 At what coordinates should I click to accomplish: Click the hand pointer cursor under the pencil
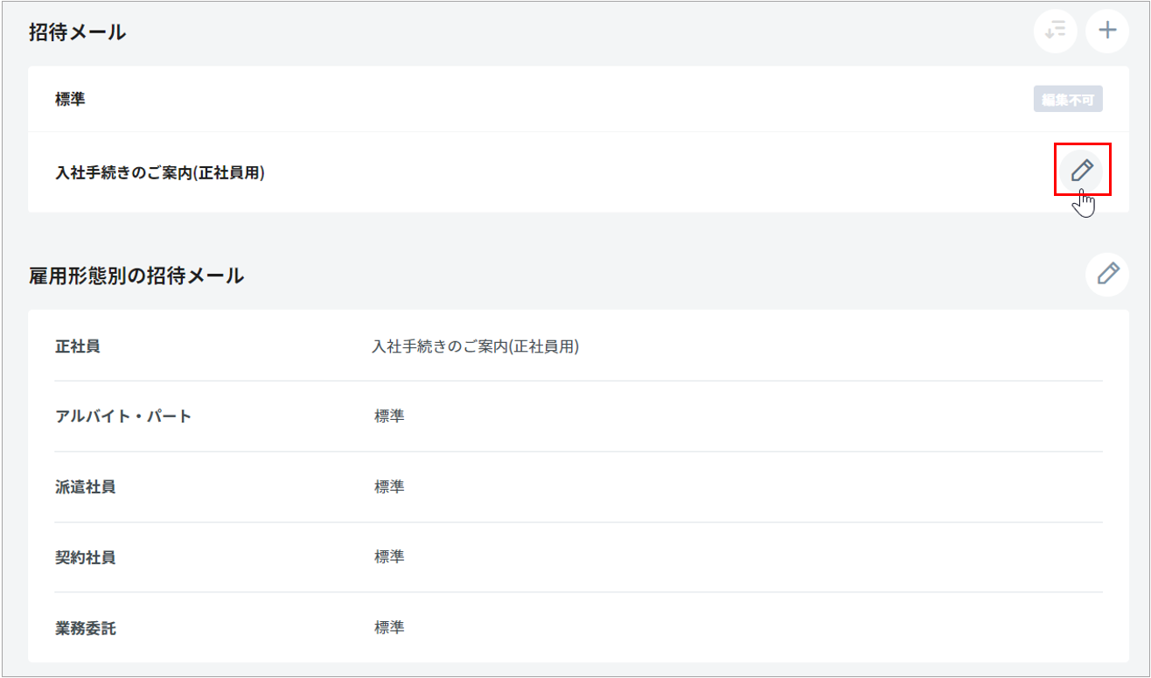coord(1085,203)
